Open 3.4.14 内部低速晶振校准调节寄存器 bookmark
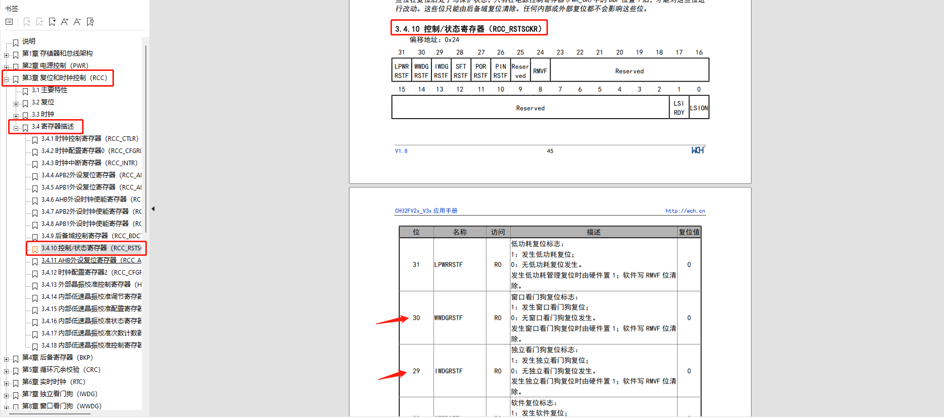Viewport: 944px width, 418px height. point(91,296)
